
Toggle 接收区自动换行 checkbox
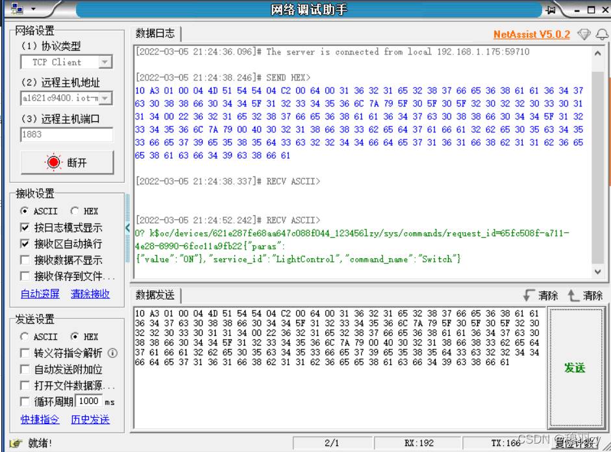pos(25,244)
